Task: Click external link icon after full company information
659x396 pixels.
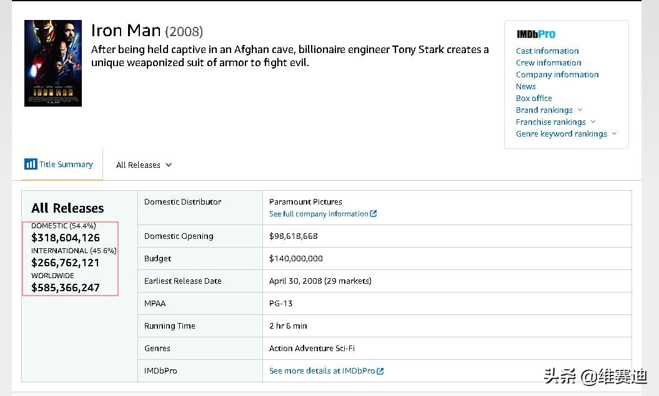Action: click(x=374, y=214)
